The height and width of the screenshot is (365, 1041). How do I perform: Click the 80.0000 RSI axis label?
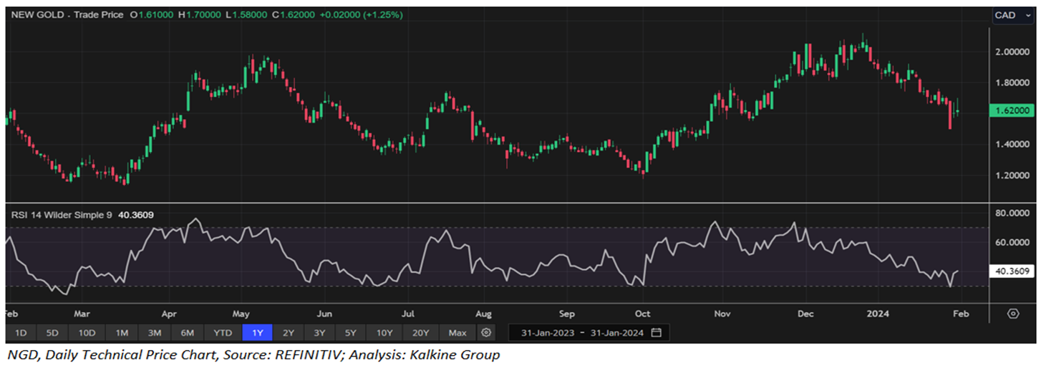(1012, 213)
